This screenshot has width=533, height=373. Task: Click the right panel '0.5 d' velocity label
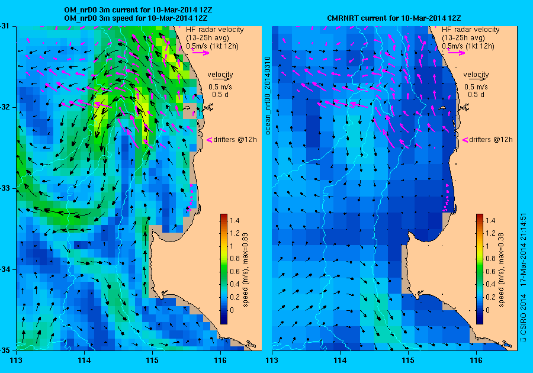click(476, 95)
